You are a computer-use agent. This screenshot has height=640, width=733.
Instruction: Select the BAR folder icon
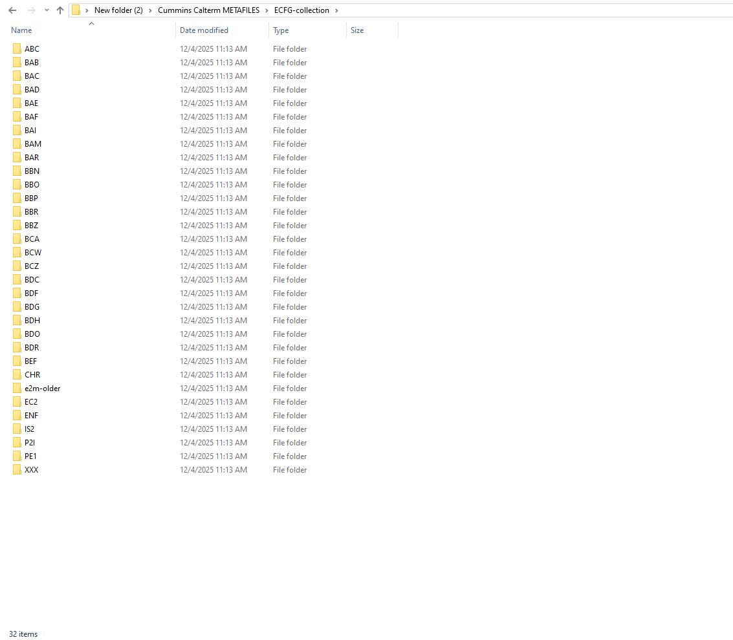tap(17, 158)
